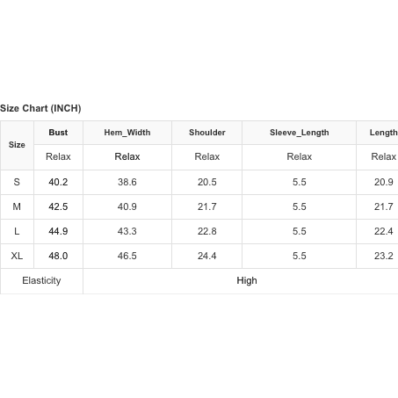Click the Relax subheader under Hem_Width
Image resolution: width=398 pixels, height=398 pixels.
click(x=127, y=156)
